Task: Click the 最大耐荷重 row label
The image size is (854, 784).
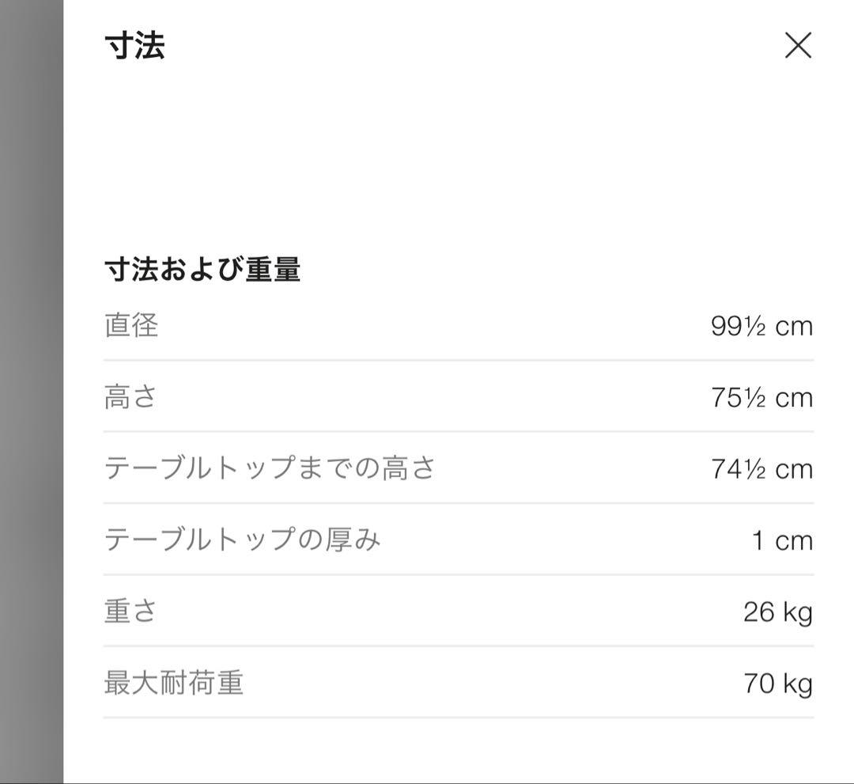Action: (173, 682)
